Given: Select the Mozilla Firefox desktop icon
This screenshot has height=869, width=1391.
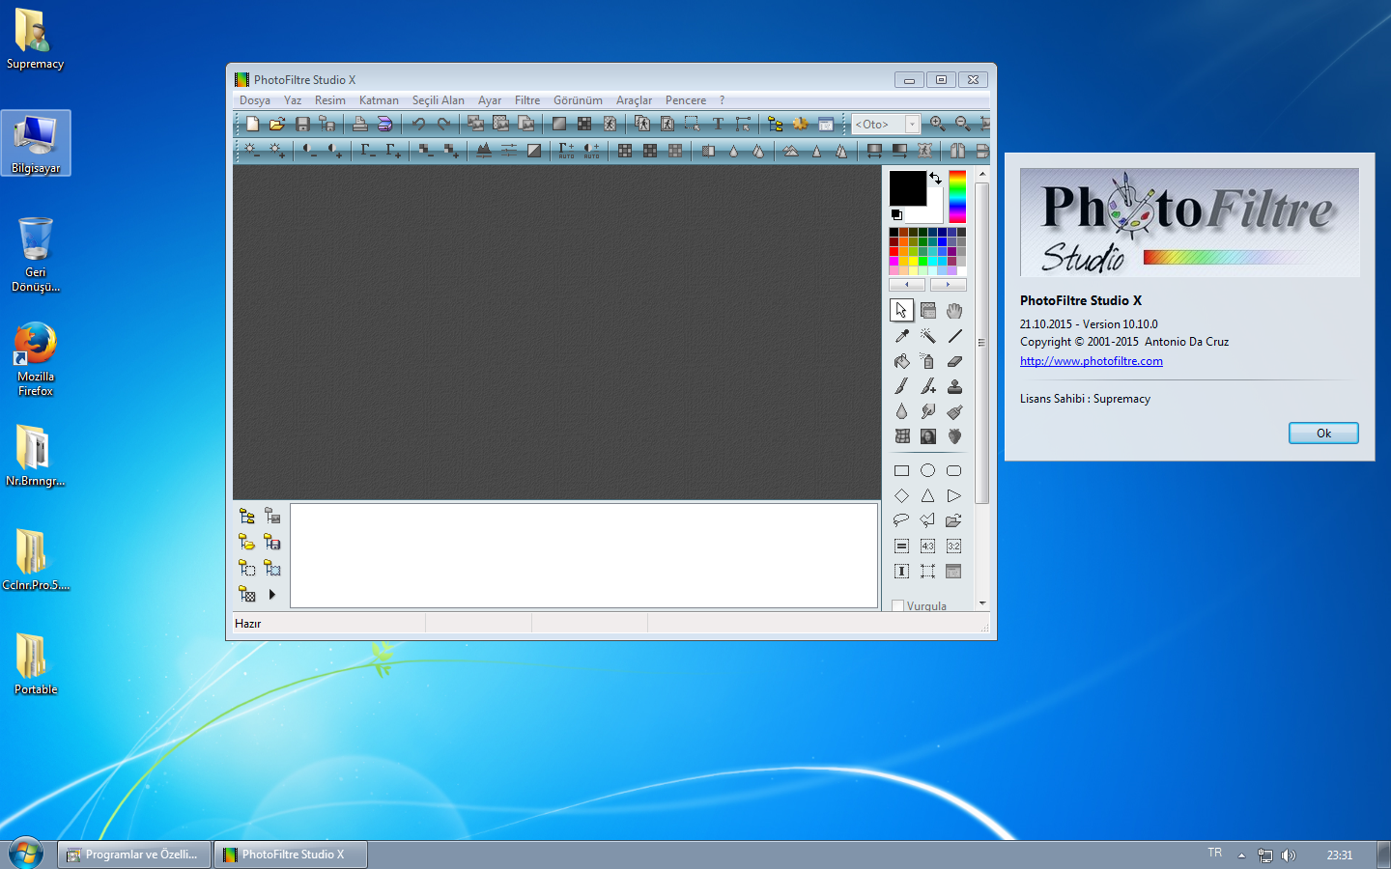Looking at the screenshot, I should 36,359.
